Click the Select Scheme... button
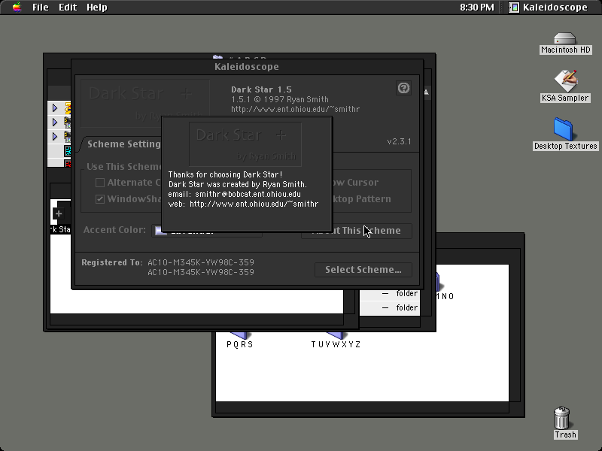The width and height of the screenshot is (602, 451). click(363, 270)
